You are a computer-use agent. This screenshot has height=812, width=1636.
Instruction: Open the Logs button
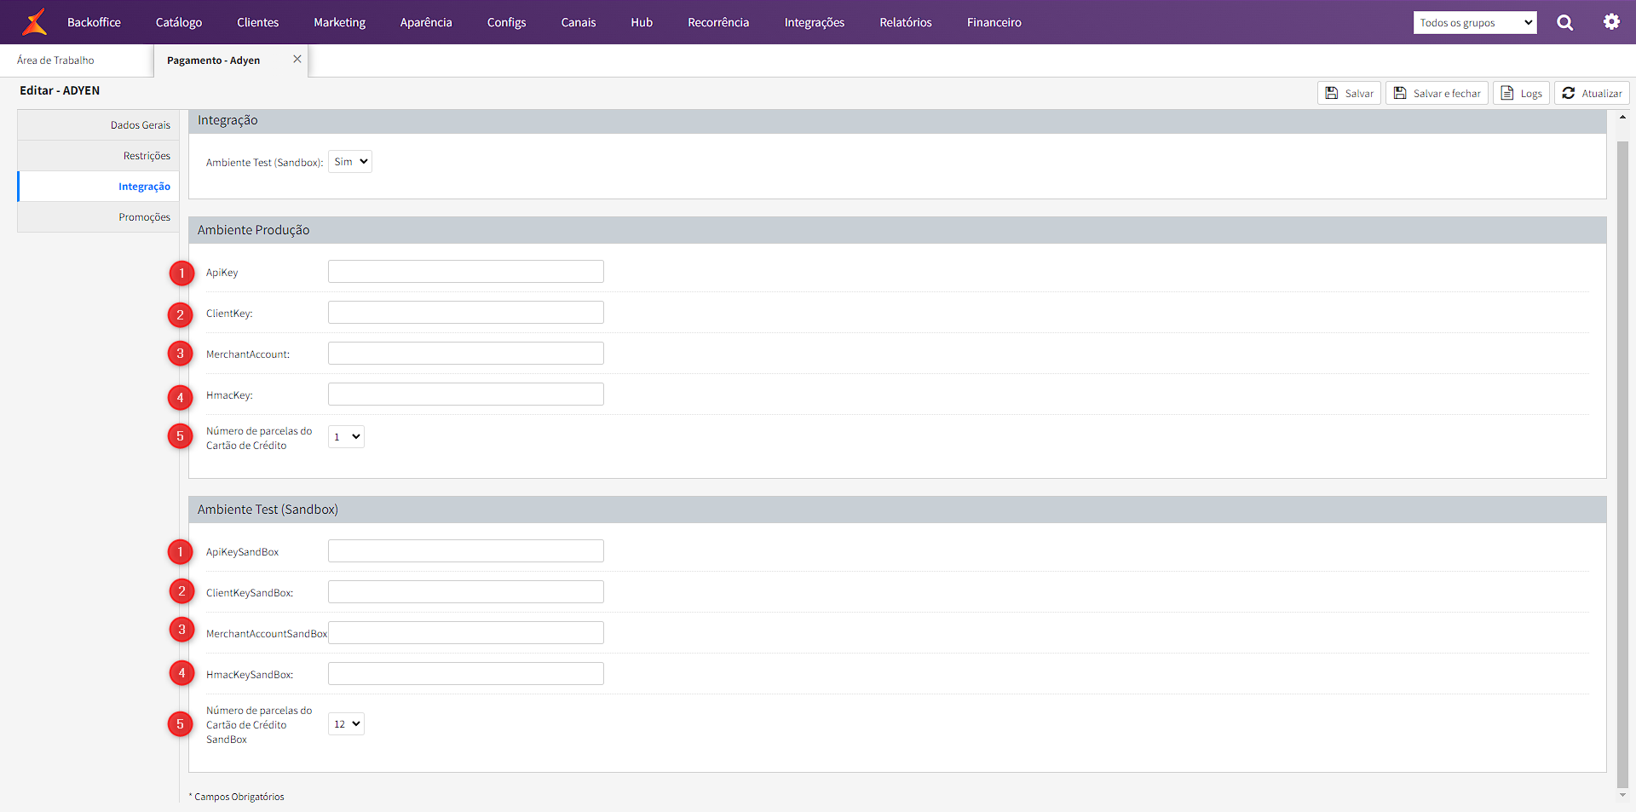pyautogui.click(x=1521, y=93)
